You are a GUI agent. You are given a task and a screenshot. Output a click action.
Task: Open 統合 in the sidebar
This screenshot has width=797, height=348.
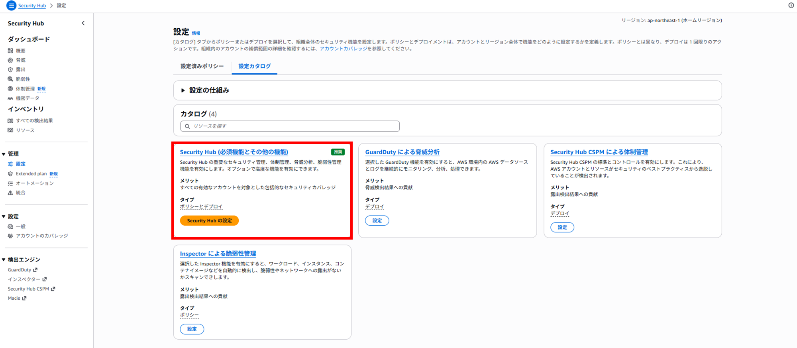click(21, 193)
